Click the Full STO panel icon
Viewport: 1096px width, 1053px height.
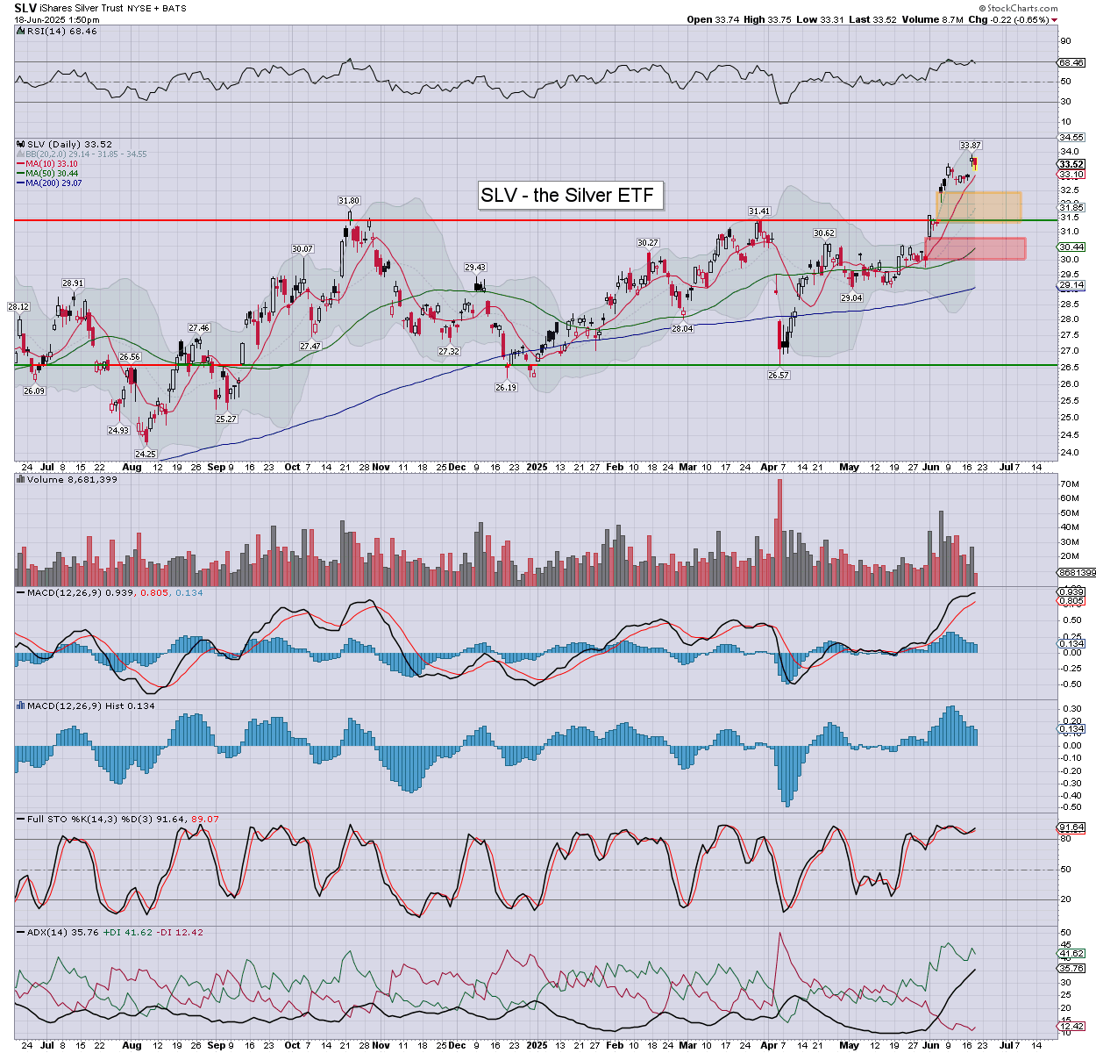[x=21, y=819]
